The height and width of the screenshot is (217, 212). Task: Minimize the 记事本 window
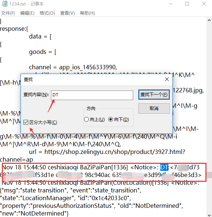coord(171,4)
